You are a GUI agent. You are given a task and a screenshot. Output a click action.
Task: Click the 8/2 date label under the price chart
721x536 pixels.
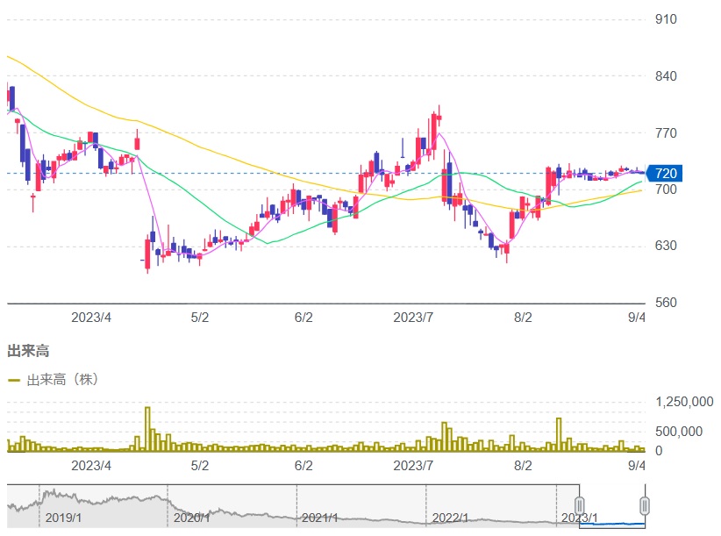(x=523, y=318)
